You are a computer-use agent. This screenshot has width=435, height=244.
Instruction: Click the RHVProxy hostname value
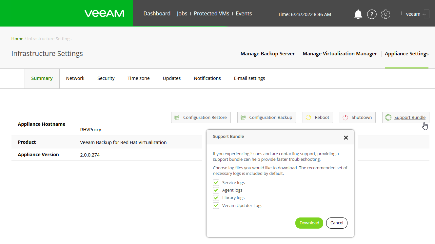(90, 130)
